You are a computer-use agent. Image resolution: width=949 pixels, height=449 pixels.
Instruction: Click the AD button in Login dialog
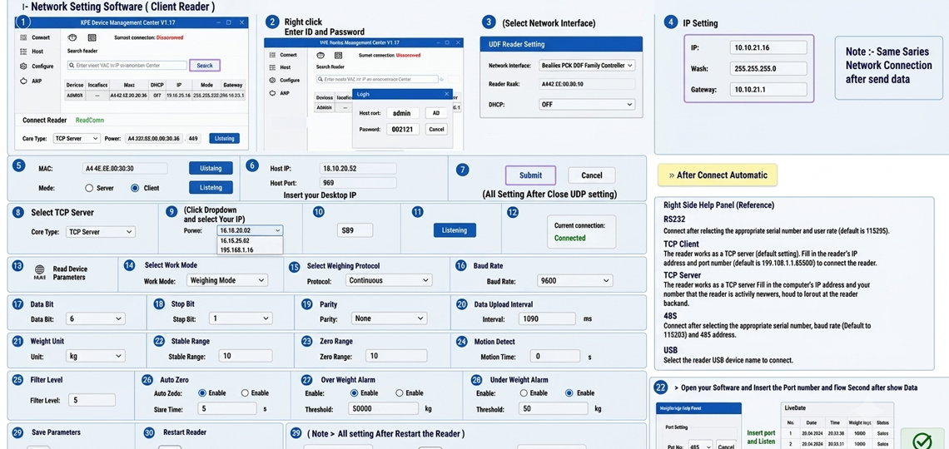tap(435, 113)
